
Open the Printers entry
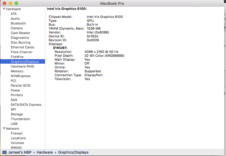tap(17, 95)
